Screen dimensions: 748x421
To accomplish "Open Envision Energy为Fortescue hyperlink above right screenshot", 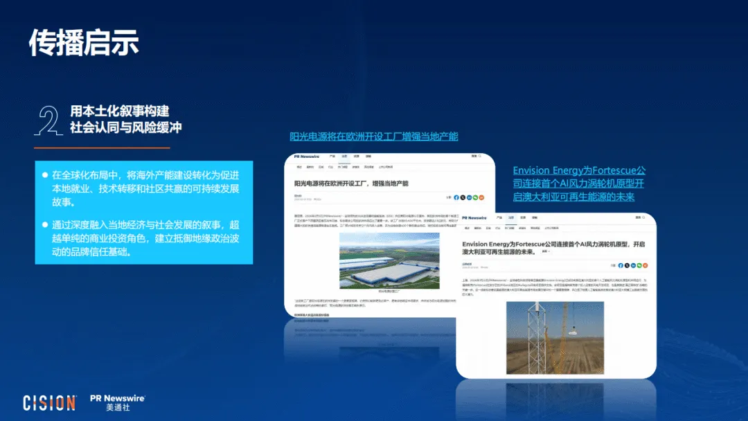I will [x=579, y=183].
